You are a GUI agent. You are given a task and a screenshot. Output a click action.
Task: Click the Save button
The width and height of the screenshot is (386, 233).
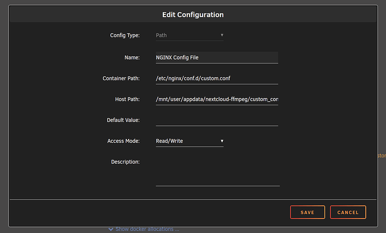click(x=307, y=212)
